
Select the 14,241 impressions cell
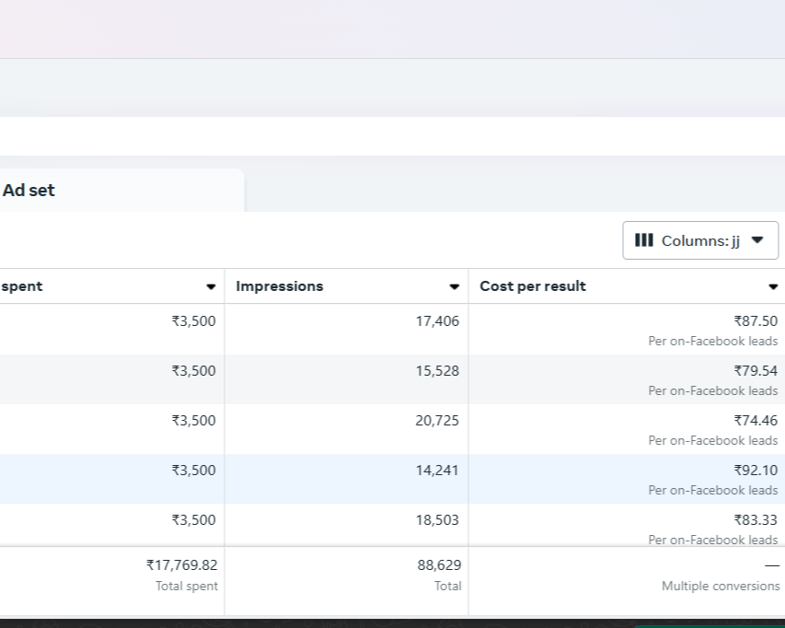[x=437, y=470]
